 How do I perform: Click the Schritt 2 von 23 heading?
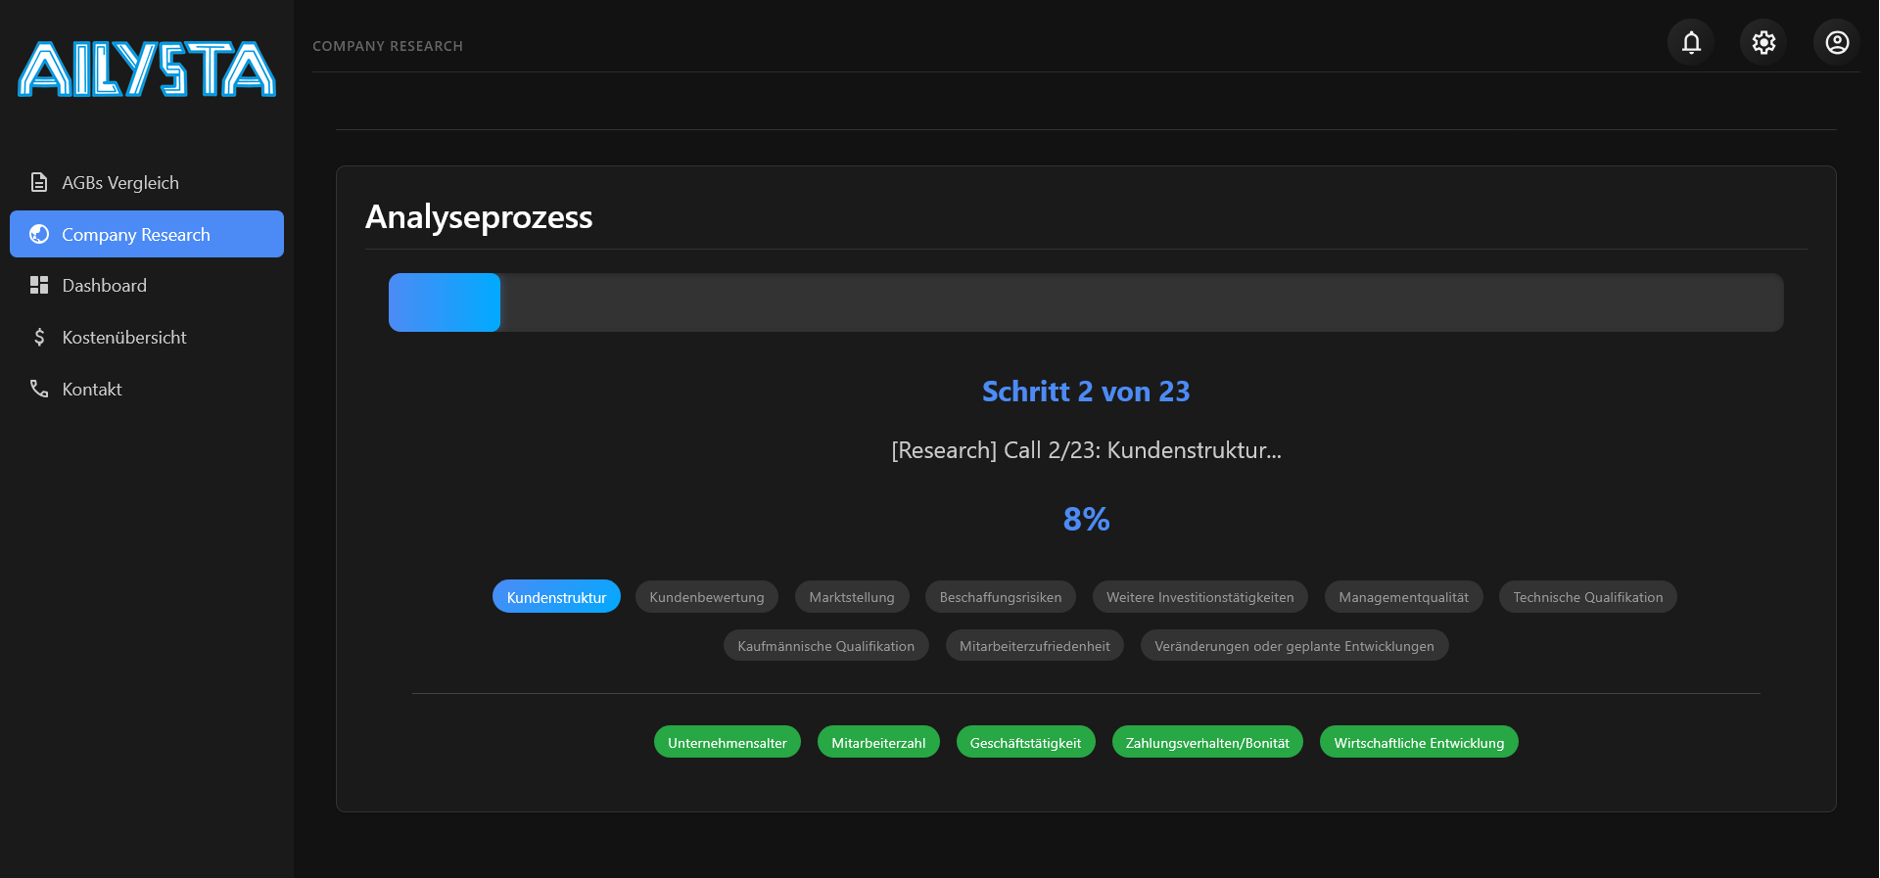click(x=1086, y=392)
